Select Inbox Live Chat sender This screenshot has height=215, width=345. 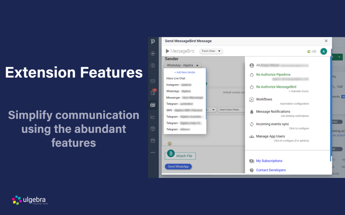pyautogui.click(x=185, y=78)
